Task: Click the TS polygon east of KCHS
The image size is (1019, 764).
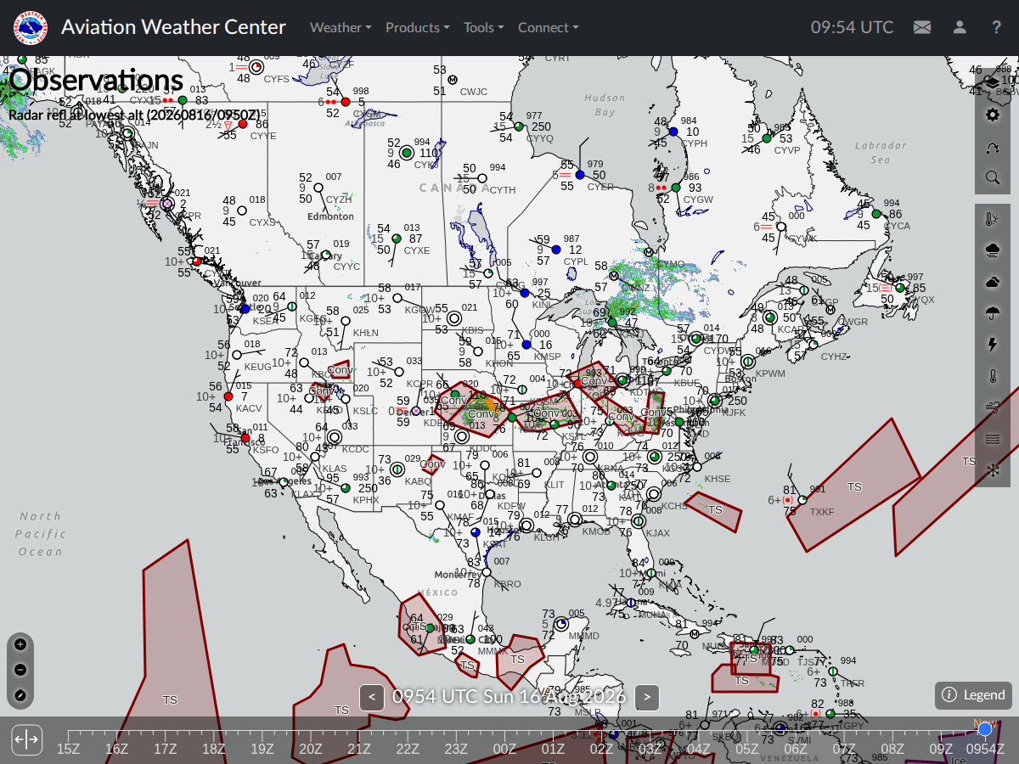Action: 715,510
